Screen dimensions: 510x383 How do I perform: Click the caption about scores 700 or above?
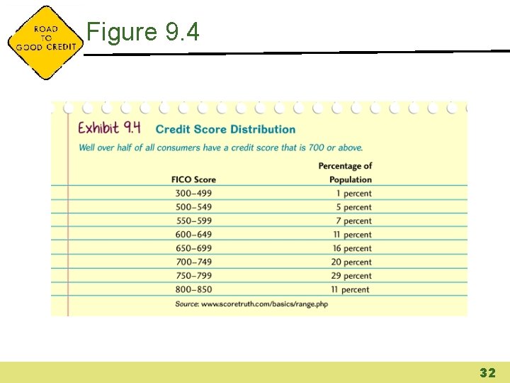220,148
